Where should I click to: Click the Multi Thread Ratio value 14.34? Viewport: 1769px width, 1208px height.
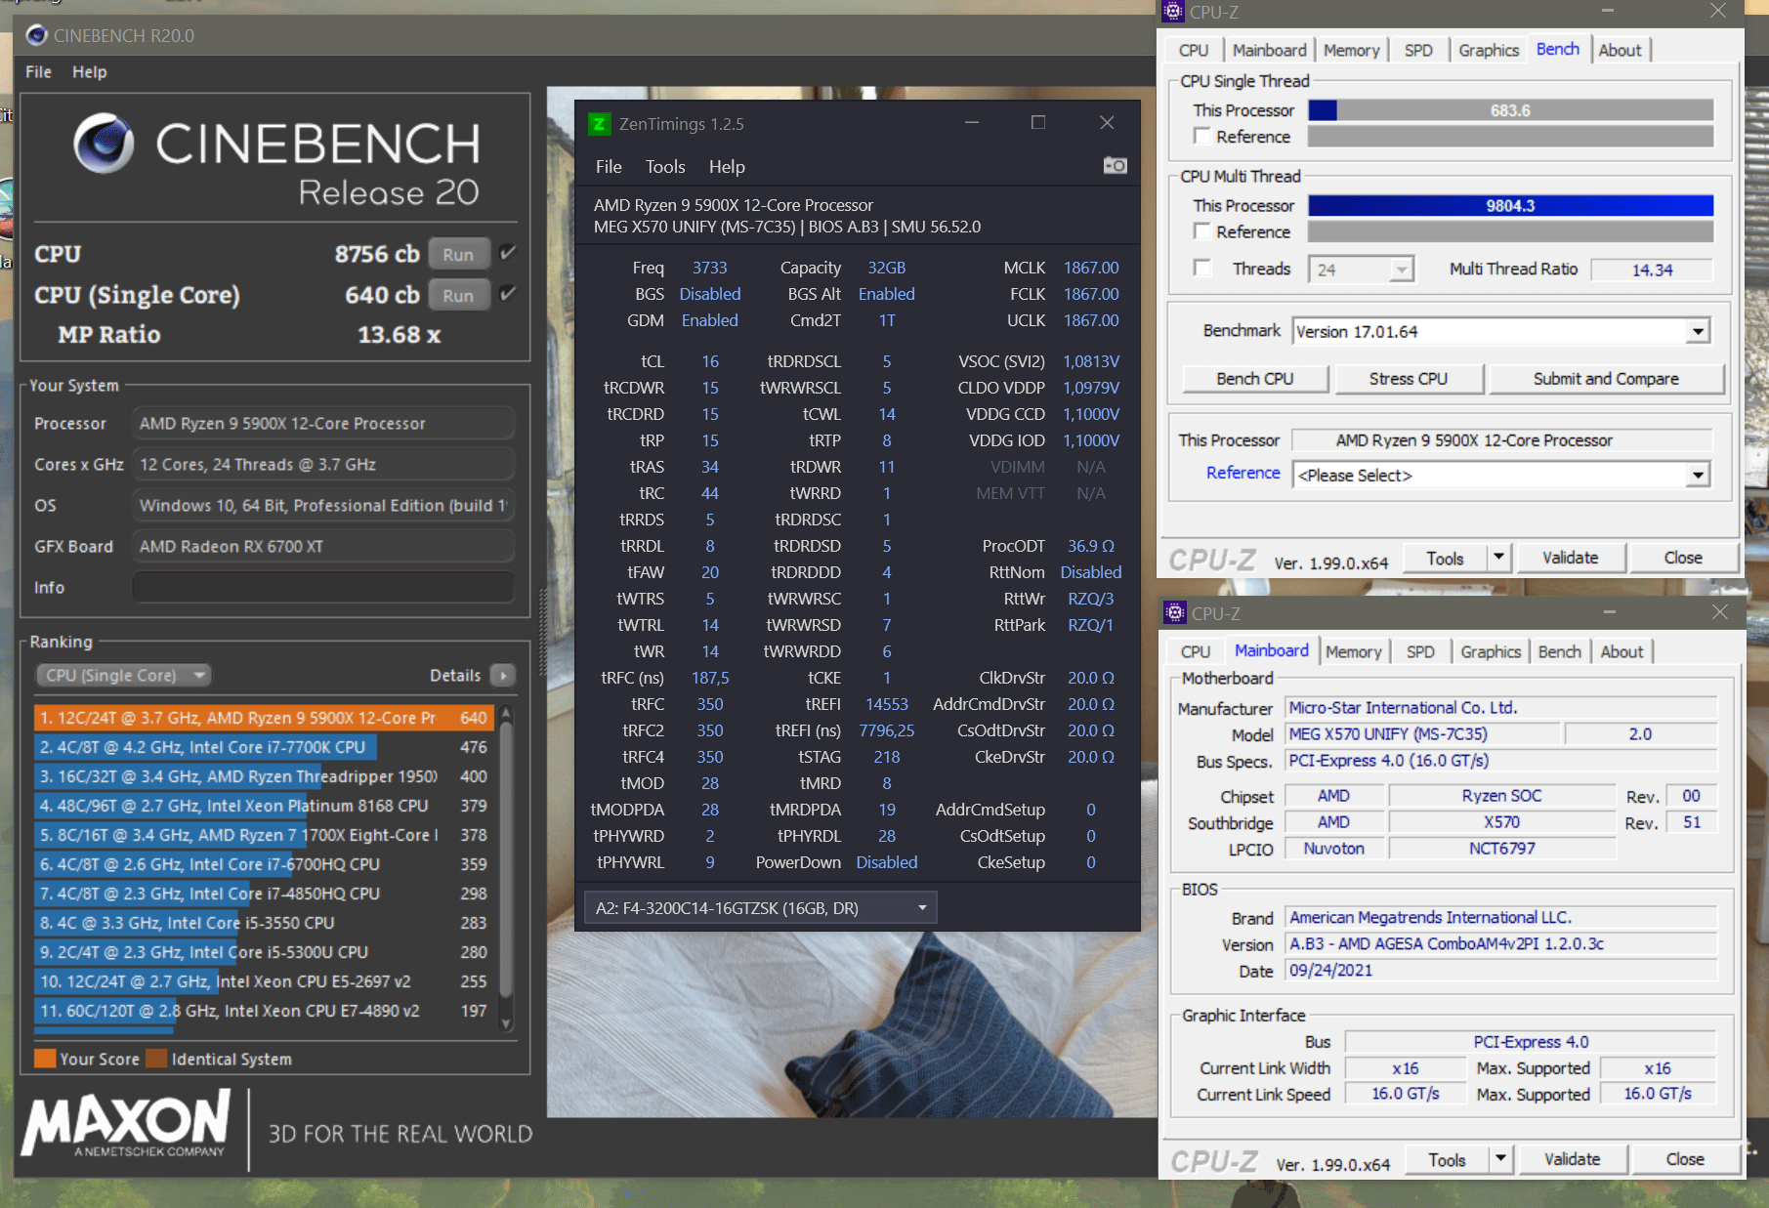pos(1652,270)
